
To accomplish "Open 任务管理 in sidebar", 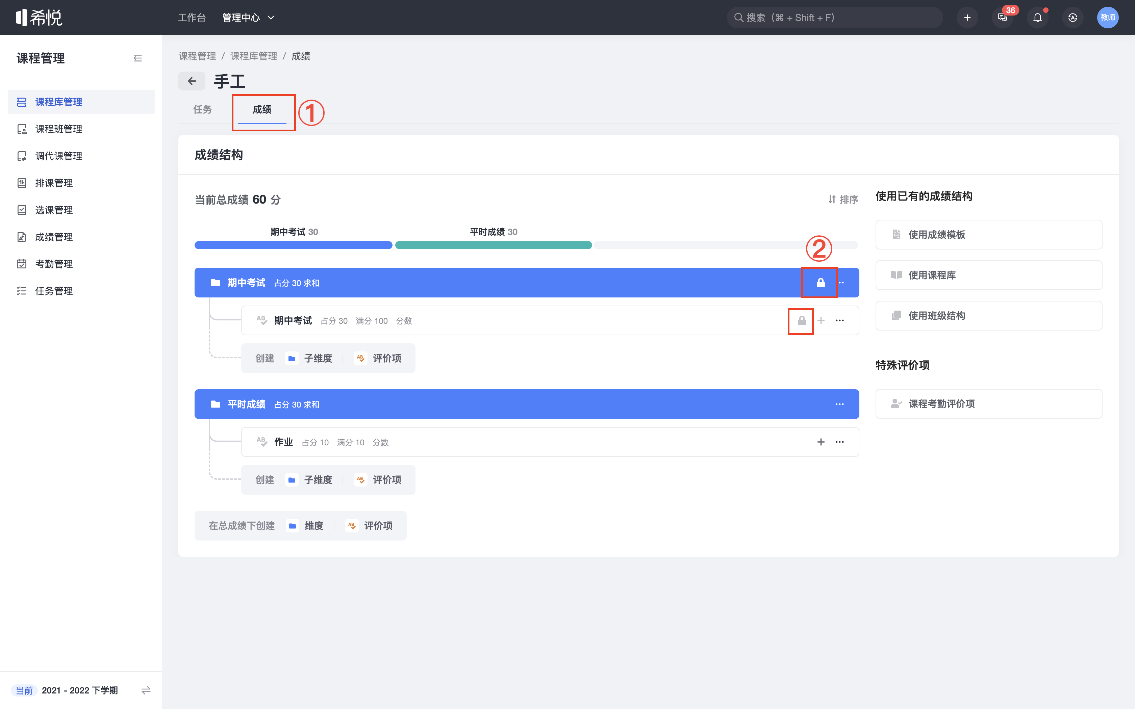I will point(81,291).
